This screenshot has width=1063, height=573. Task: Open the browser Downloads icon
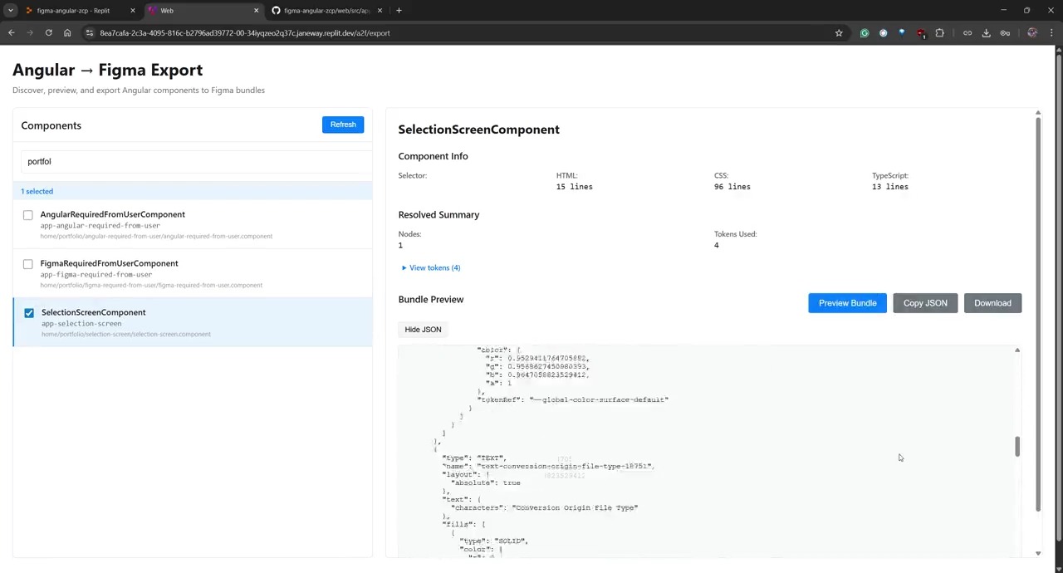point(986,33)
